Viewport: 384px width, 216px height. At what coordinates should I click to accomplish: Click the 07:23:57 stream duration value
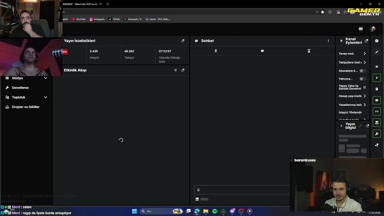pyautogui.click(x=165, y=51)
